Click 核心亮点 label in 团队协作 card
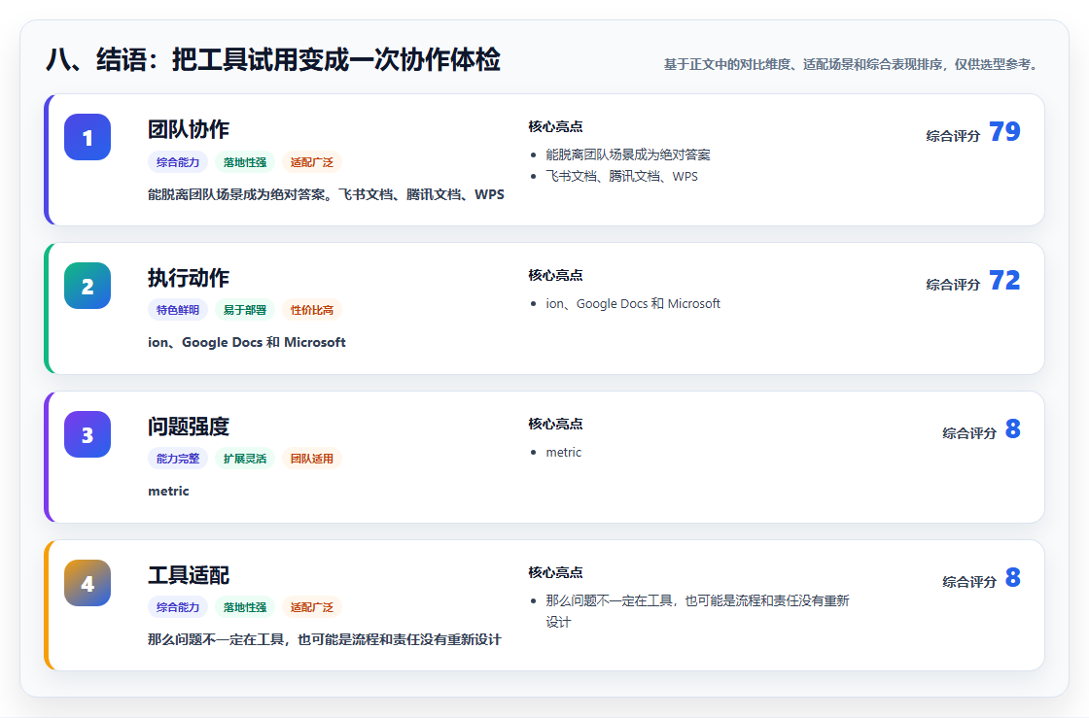 point(555,126)
